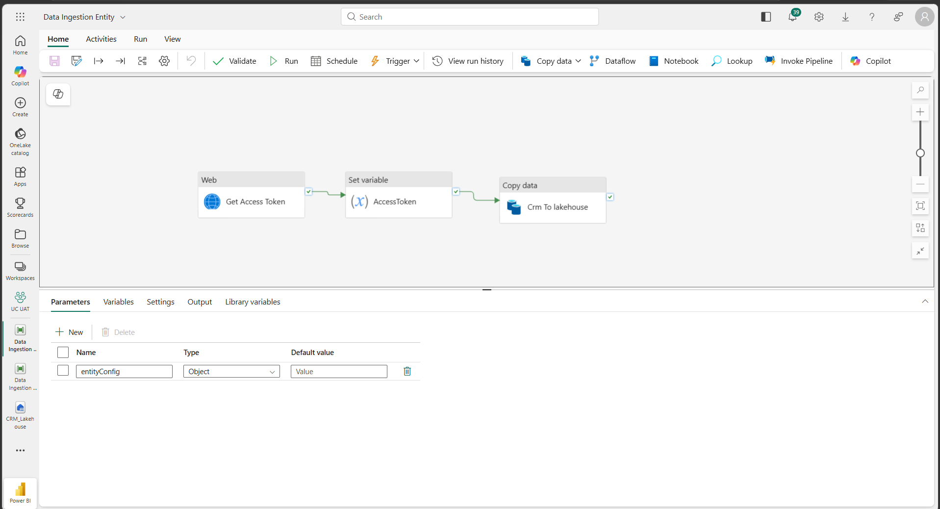Delete the entityConfig parameter with trash icon

point(407,371)
